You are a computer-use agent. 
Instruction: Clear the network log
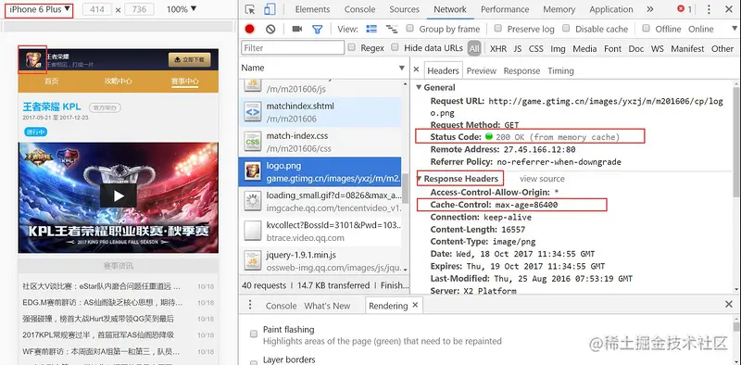270,29
